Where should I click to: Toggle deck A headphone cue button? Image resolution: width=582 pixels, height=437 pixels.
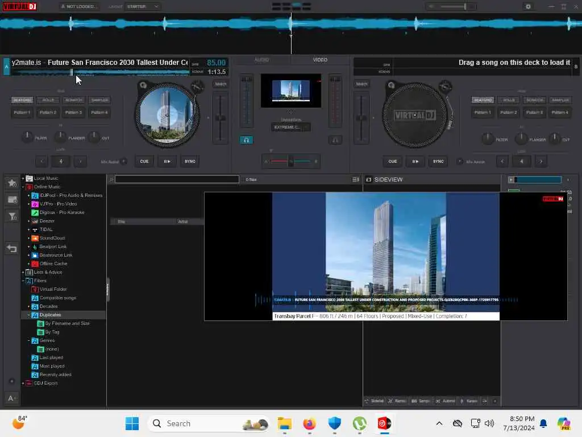coord(246,140)
